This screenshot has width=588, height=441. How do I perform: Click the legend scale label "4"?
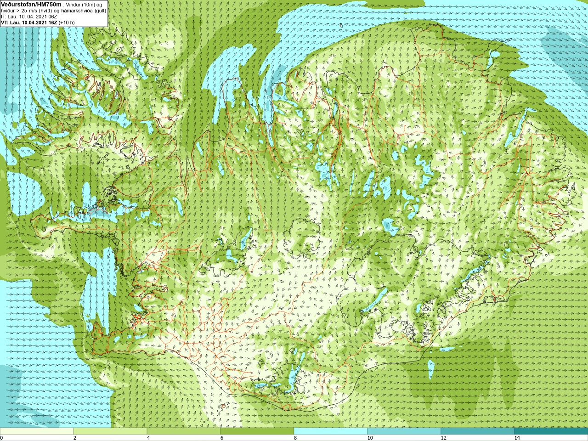point(148,438)
